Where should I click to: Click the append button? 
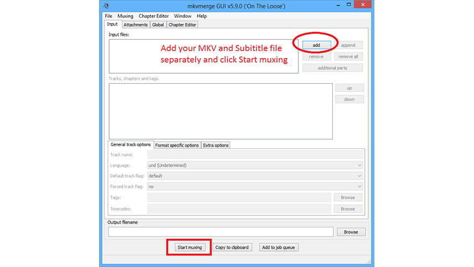coord(348,45)
